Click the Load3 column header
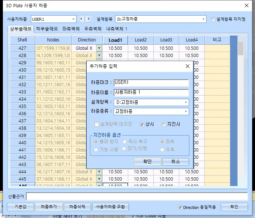 pos(166,40)
